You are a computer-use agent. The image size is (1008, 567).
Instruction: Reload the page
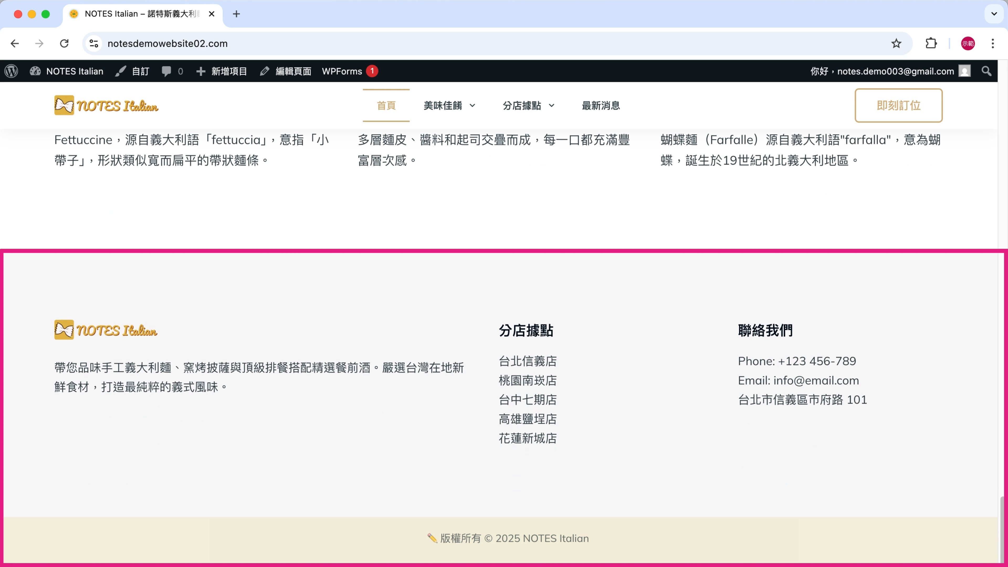pyautogui.click(x=64, y=43)
